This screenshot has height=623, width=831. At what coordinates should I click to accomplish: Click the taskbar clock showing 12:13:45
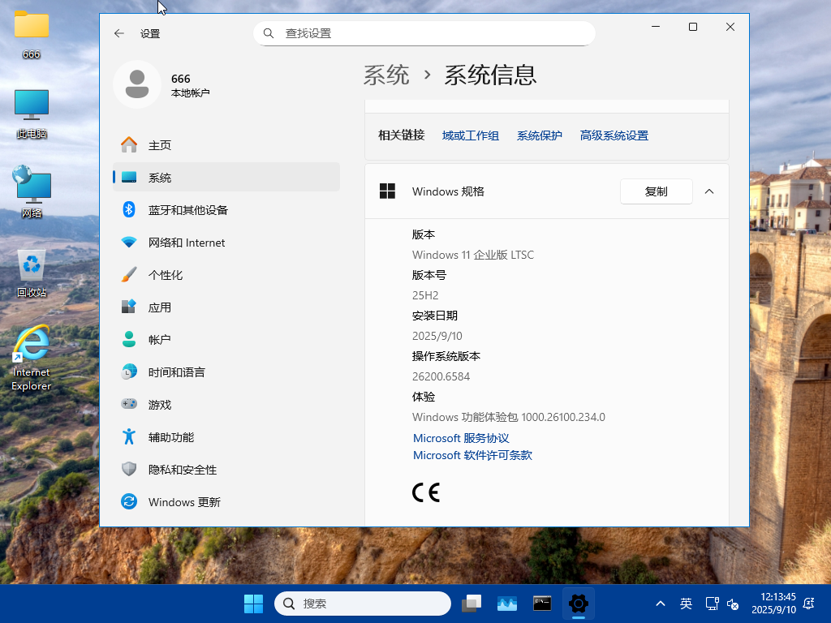click(773, 604)
